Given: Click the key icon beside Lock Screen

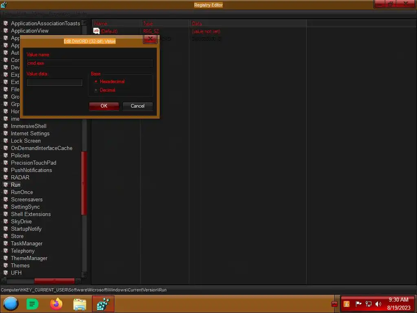Looking at the screenshot, I should [6, 141].
